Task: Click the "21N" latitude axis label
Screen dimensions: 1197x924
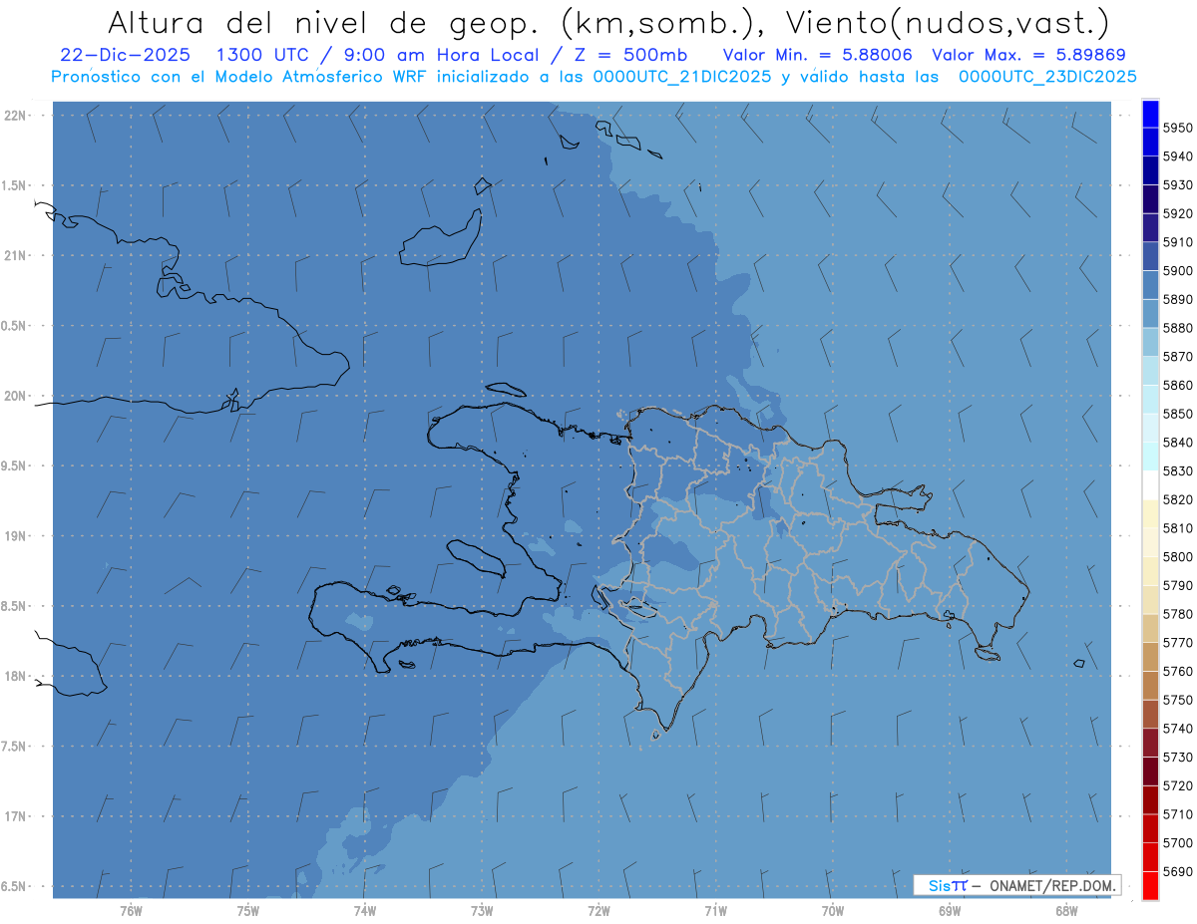Action: pos(16,255)
